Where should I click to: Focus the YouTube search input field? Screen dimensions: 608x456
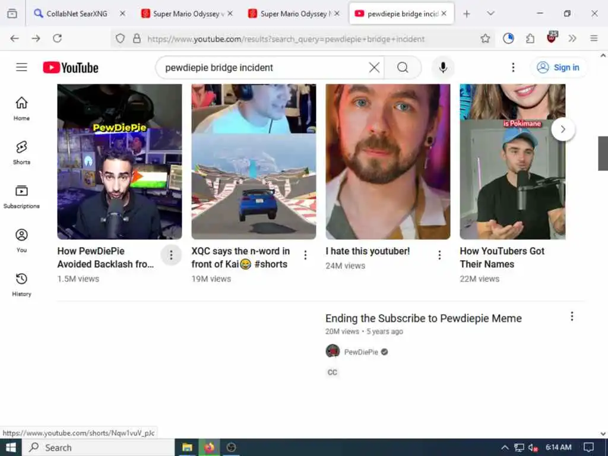pyautogui.click(x=264, y=68)
